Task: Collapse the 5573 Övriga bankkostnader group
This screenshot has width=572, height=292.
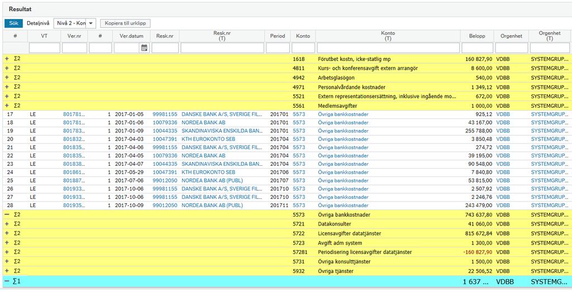Action: coord(7,214)
